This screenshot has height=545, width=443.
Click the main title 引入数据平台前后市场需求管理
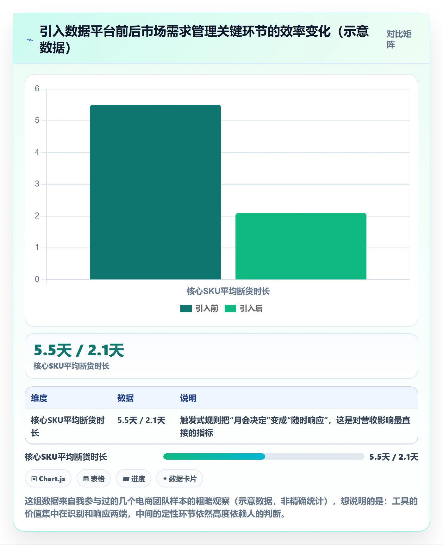(204, 40)
